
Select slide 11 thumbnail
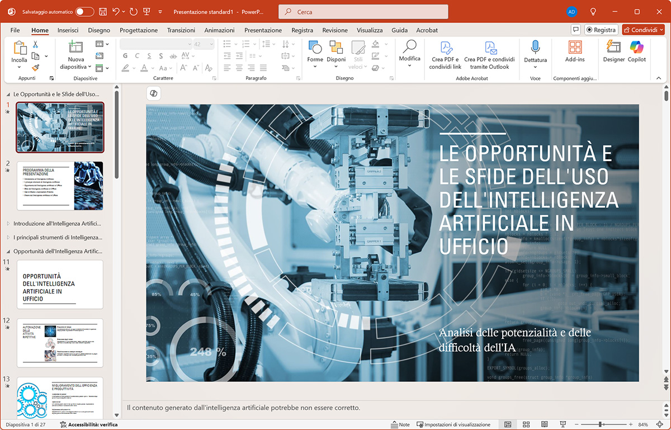coord(60,284)
